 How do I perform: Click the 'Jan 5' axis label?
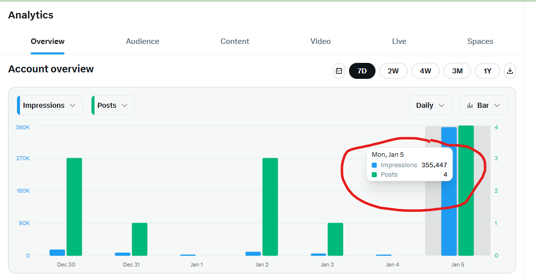(457, 265)
